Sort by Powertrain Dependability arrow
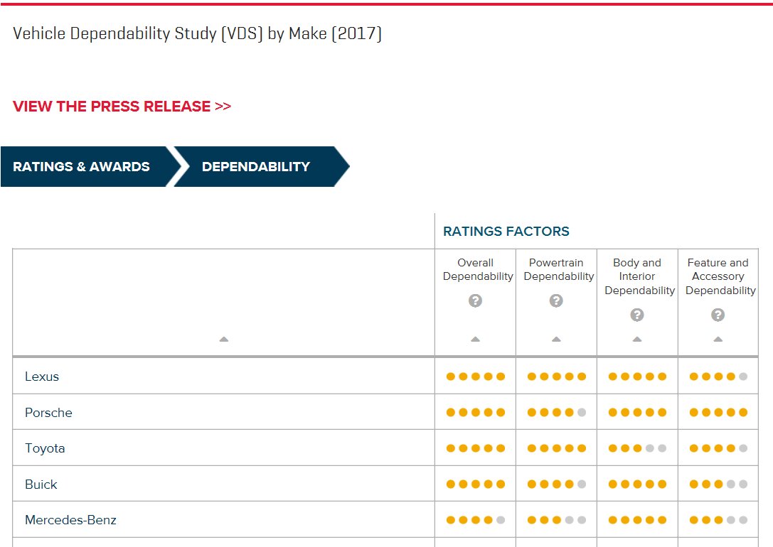The image size is (773, 547). (x=556, y=340)
